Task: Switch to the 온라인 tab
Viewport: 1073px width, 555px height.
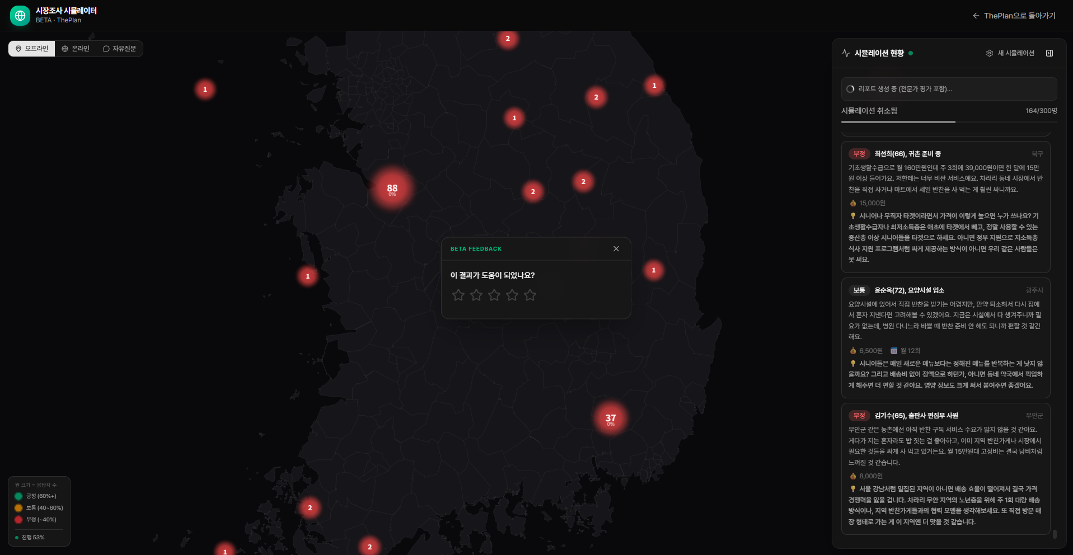Action: click(x=76, y=49)
